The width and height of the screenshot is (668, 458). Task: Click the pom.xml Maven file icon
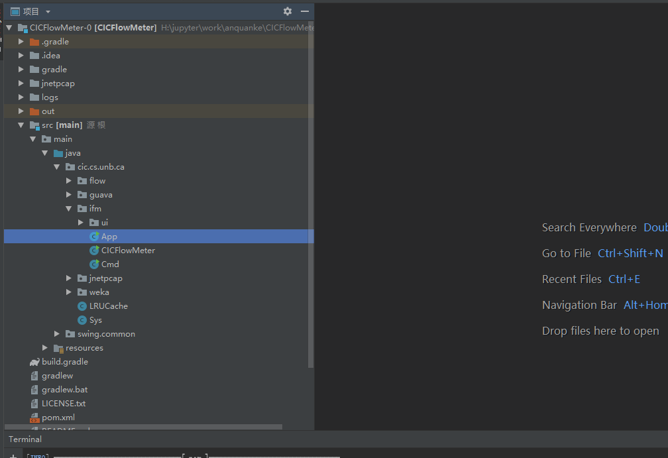pos(34,418)
